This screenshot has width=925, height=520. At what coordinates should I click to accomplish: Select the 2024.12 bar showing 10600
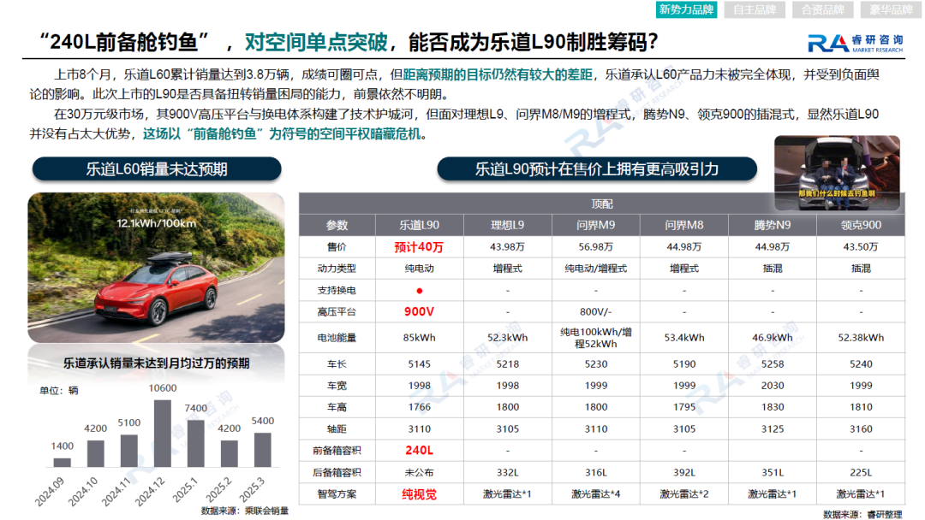162,434
